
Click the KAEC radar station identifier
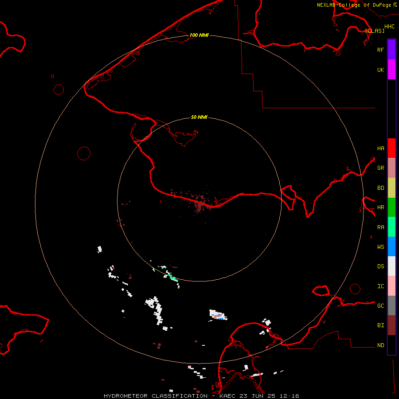point(227,396)
